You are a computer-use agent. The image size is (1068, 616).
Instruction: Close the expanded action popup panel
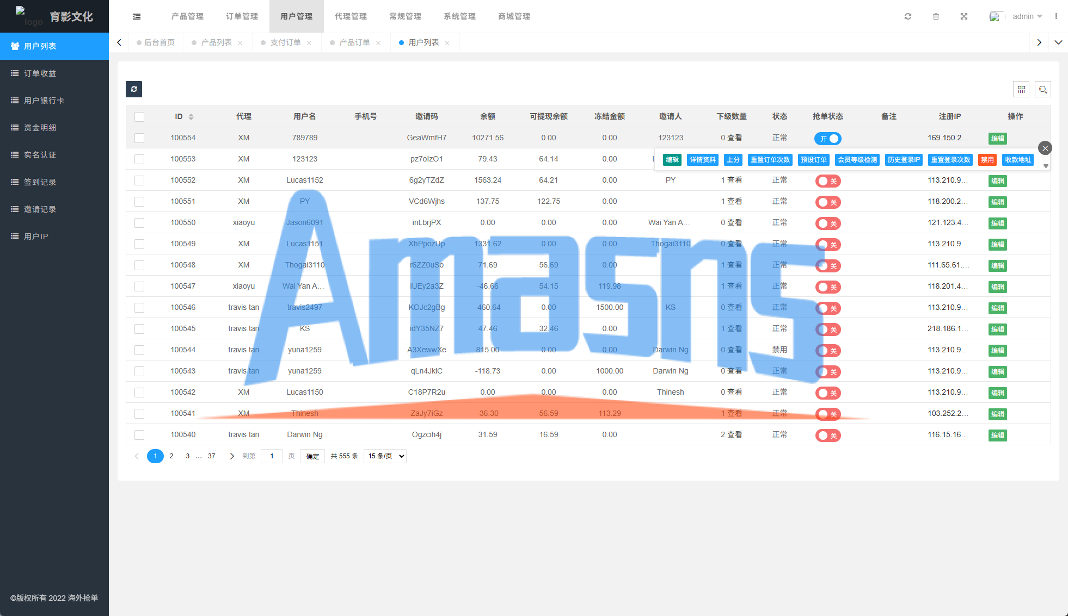pos(1045,148)
